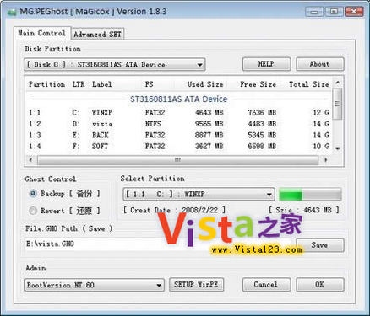Viewport: 370px width, 316px height.
Task: Click the BACK label cell
Action: (101, 136)
